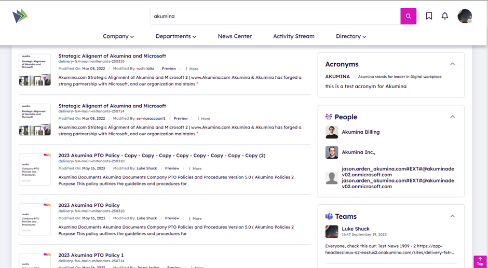Click the Back to Top button
The height and width of the screenshot is (268, 488).
click(480, 261)
